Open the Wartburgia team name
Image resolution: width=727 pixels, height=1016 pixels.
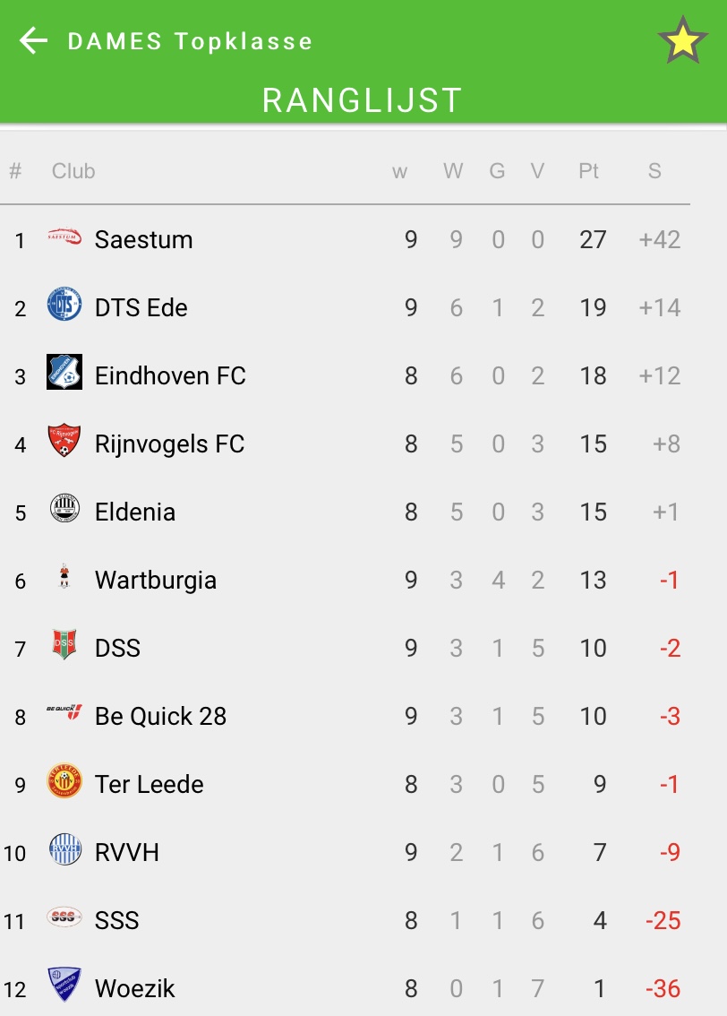click(156, 581)
